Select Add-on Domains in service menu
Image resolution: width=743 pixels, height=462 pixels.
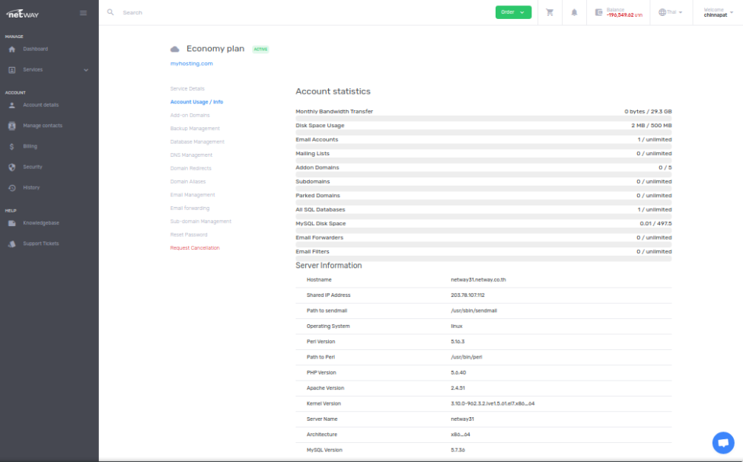[190, 115]
